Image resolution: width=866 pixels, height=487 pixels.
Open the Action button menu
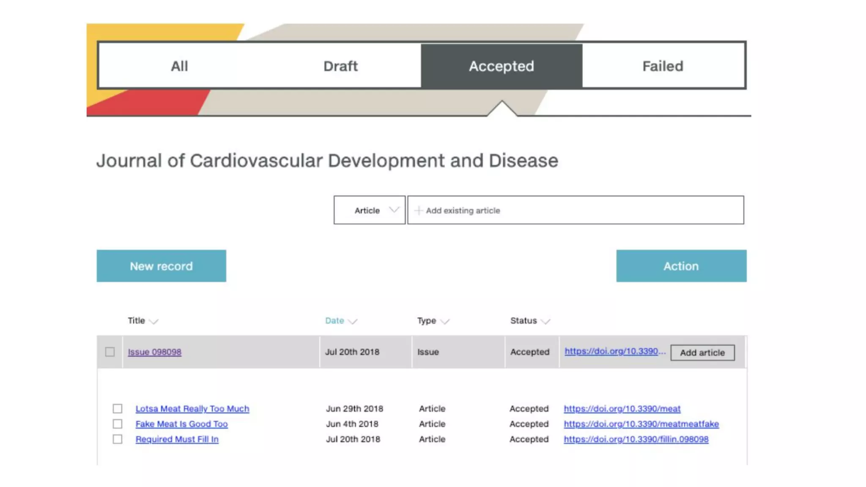[681, 266]
